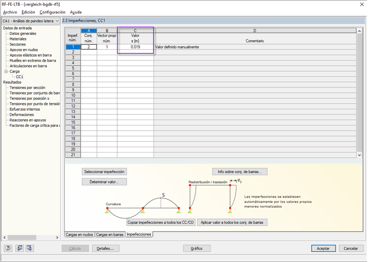
Task: Confirm with the Aceptar button
Action: [x=323, y=248]
